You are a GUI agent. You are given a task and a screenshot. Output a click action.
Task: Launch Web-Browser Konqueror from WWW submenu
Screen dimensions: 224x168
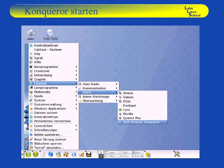pos(142,122)
